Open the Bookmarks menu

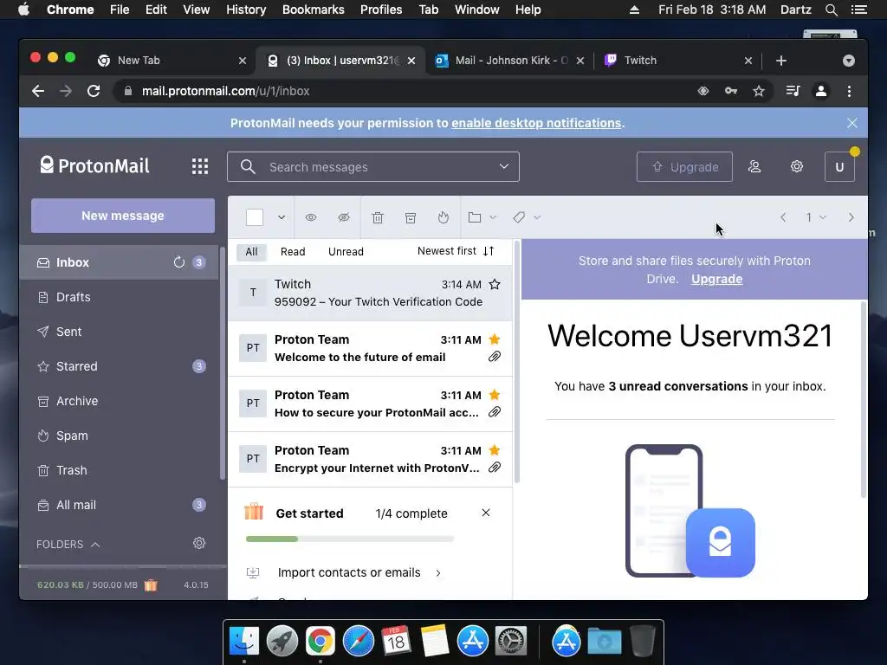pos(313,10)
